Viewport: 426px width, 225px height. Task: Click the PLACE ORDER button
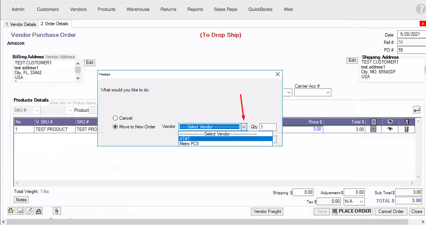[352, 211]
